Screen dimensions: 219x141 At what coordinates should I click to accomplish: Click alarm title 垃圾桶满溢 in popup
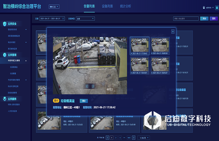[x=68, y=101]
